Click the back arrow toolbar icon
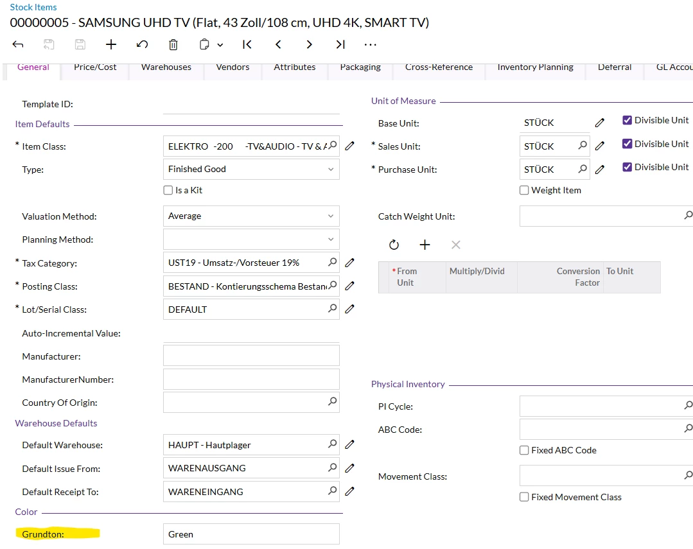This screenshot has width=693, height=549. [18, 45]
